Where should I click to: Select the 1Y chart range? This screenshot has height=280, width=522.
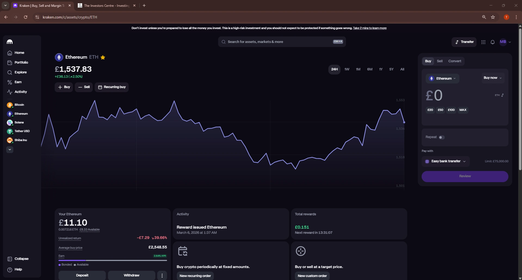point(381,69)
